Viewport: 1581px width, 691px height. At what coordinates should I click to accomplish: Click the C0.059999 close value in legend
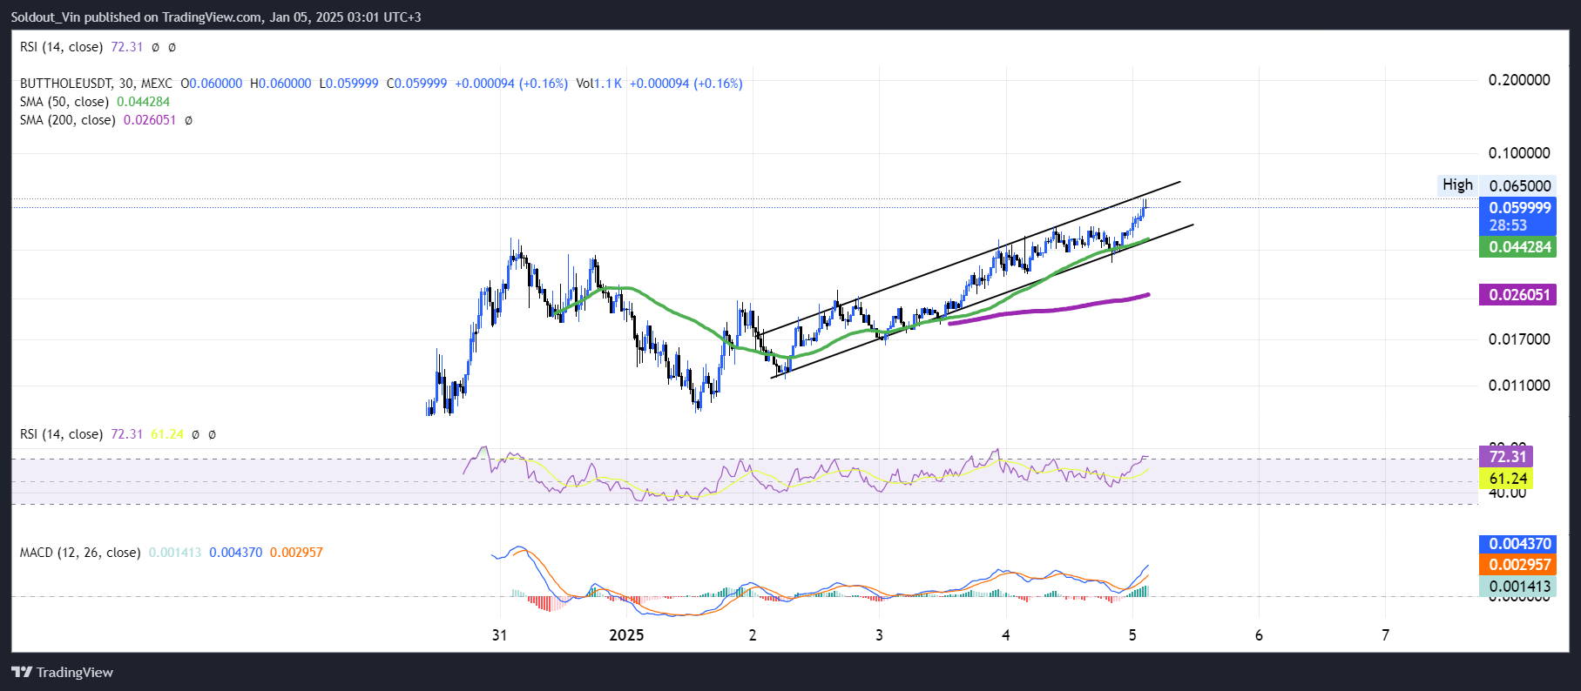tap(416, 84)
